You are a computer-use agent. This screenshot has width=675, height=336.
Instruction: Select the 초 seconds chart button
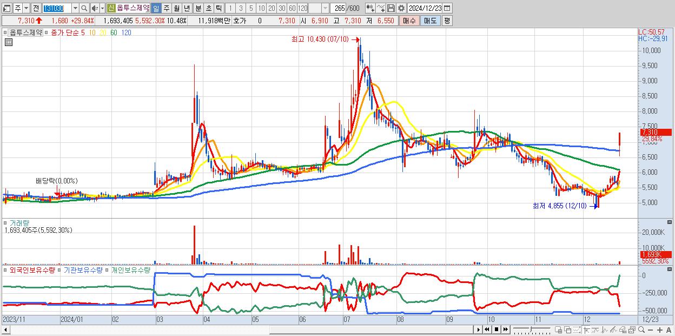click(x=208, y=8)
